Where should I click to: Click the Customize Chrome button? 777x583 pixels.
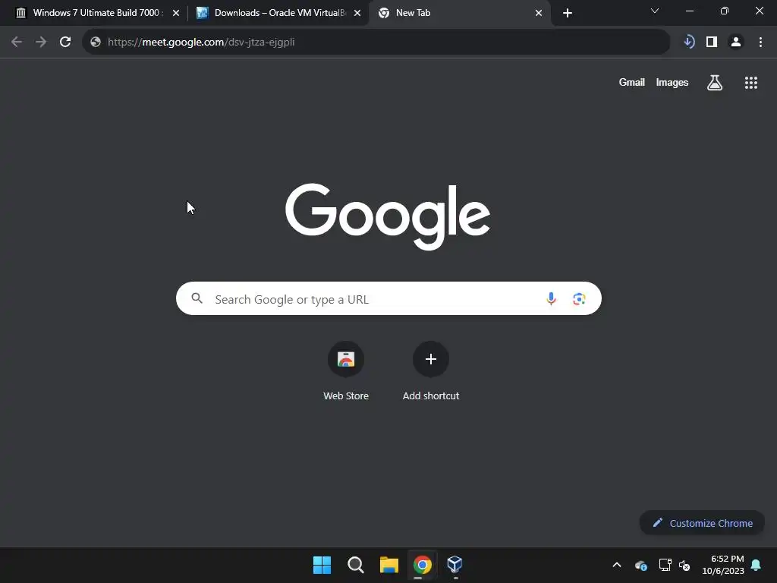tap(702, 523)
